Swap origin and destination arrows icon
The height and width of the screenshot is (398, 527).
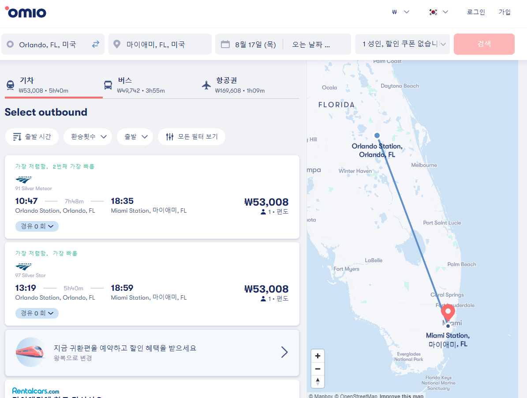coord(96,44)
